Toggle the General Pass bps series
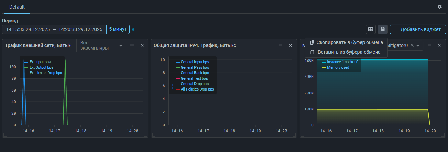The image size is (448, 152). pyautogui.click(x=194, y=68)
